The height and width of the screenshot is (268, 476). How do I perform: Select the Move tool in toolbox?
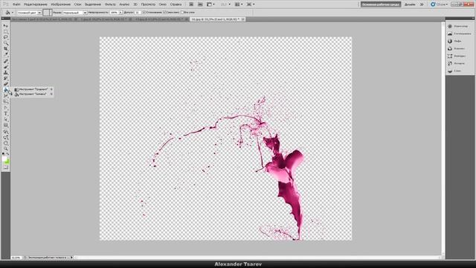5,26
